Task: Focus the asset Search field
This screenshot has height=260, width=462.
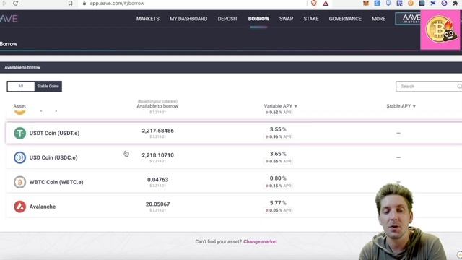Action: 429,87
